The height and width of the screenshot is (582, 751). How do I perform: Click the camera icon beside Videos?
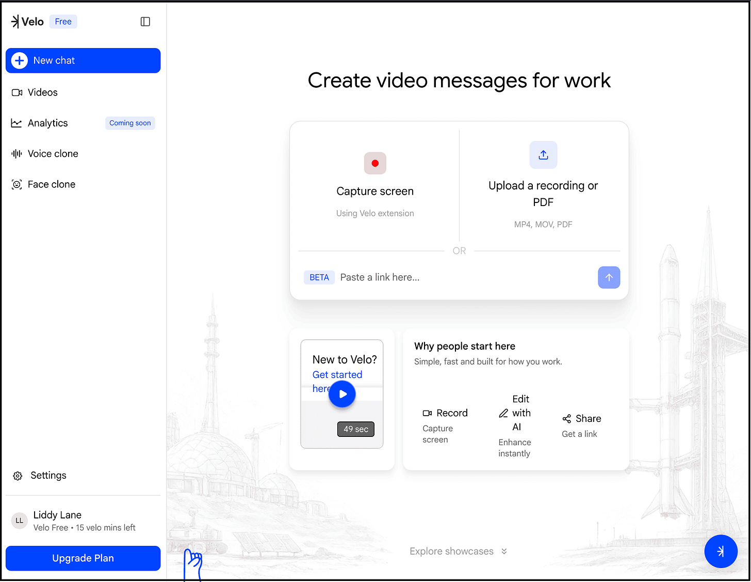[17, 92]
